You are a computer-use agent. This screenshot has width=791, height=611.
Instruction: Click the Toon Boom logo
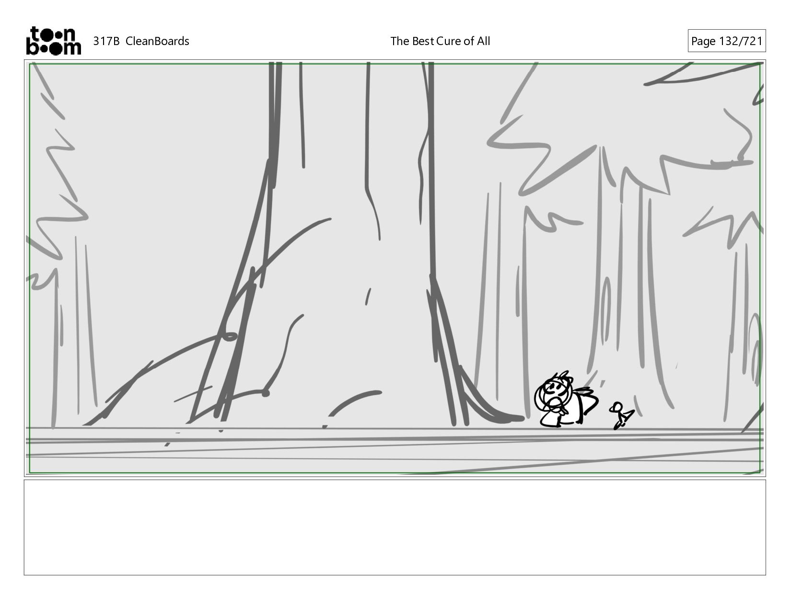[x=53, y=41]
